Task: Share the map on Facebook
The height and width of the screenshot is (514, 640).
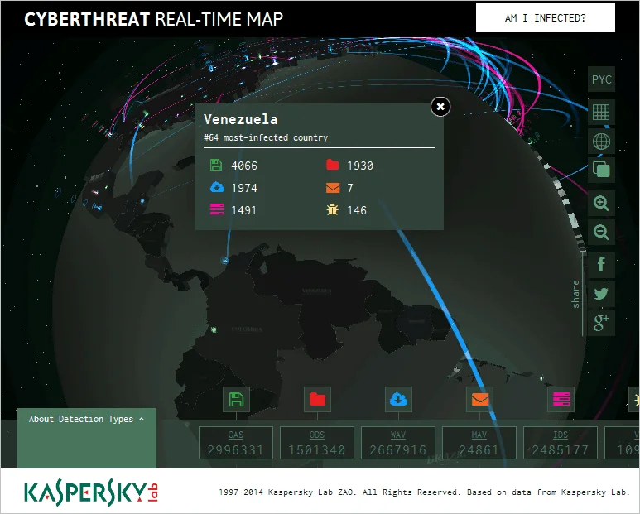Action: (601, 265)
